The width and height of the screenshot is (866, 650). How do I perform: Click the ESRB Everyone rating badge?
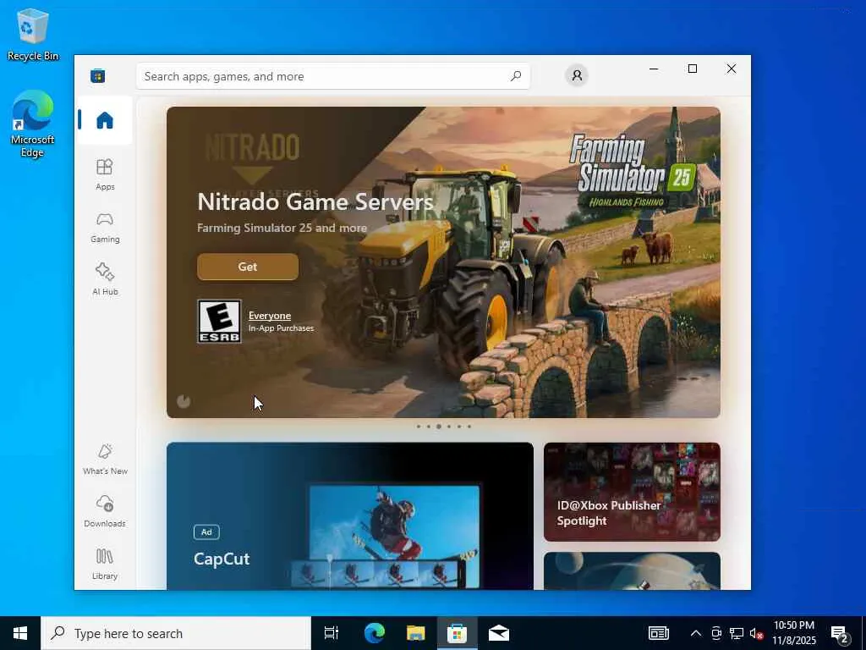point(219,321)
